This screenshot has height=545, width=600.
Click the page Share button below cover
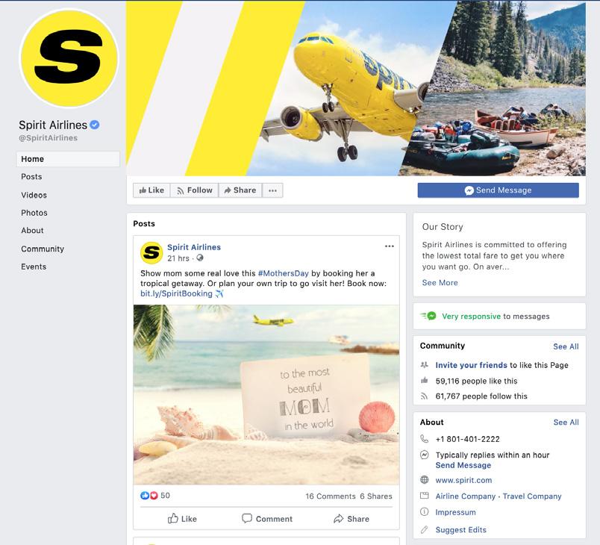click(x=240, y=190)
